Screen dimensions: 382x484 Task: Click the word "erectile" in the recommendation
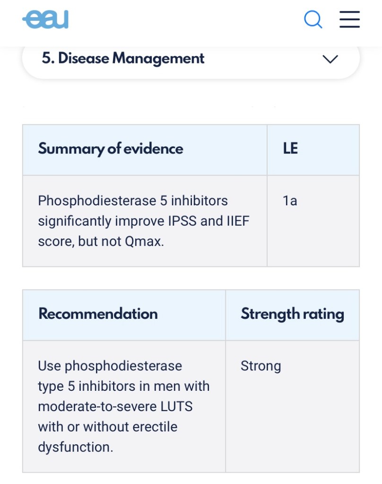tap(155, 427)
